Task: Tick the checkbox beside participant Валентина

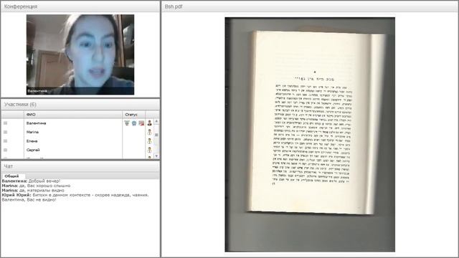Action: pos(5,123)
